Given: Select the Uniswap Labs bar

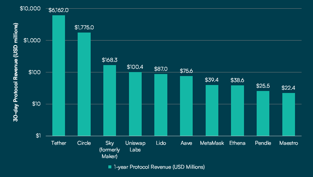Looking at the screenshot, I should [x=135, y=104].
